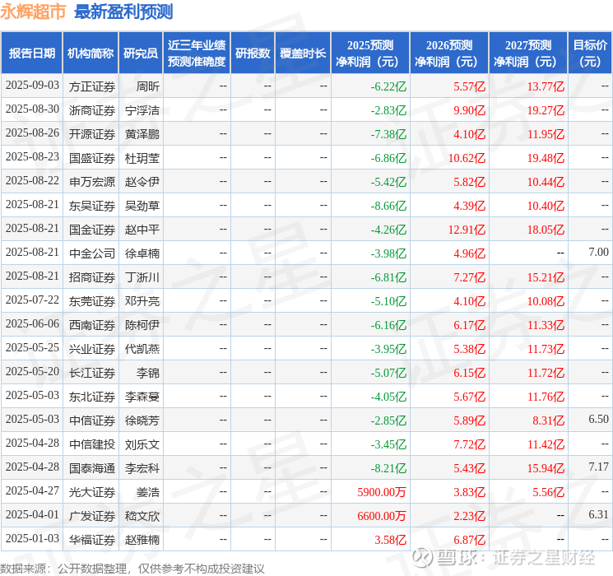This screenshot has height=576, width=613.
Task: Click the 永辉超市 title text
Action: (x=33, y=12)
